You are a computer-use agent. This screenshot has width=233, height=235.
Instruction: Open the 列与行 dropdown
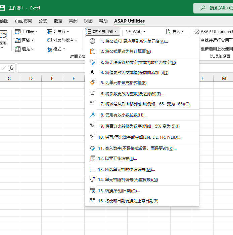coord(58,32)
